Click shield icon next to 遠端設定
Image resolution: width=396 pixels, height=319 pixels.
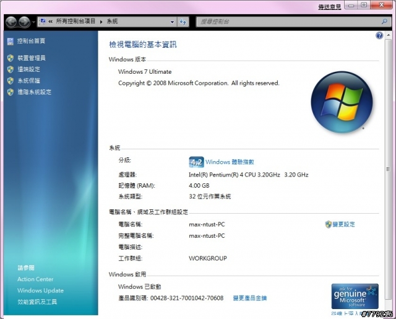pyautogui.click(x=11, y=69)
